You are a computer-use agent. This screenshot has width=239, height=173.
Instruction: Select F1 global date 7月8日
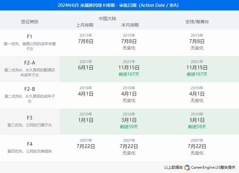[197, 41]
